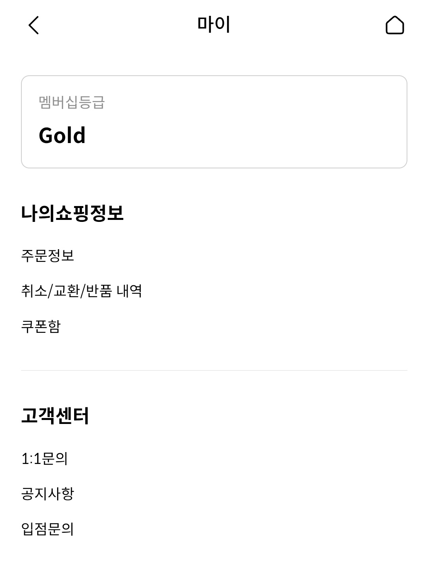Screen dimensions: 428x586
Task: Open the 주문정보 page
Action: tap(48, 256)
